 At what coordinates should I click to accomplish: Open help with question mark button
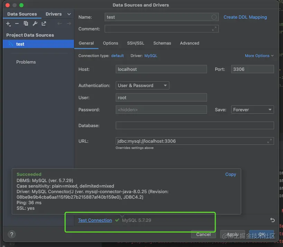(12, 234)
